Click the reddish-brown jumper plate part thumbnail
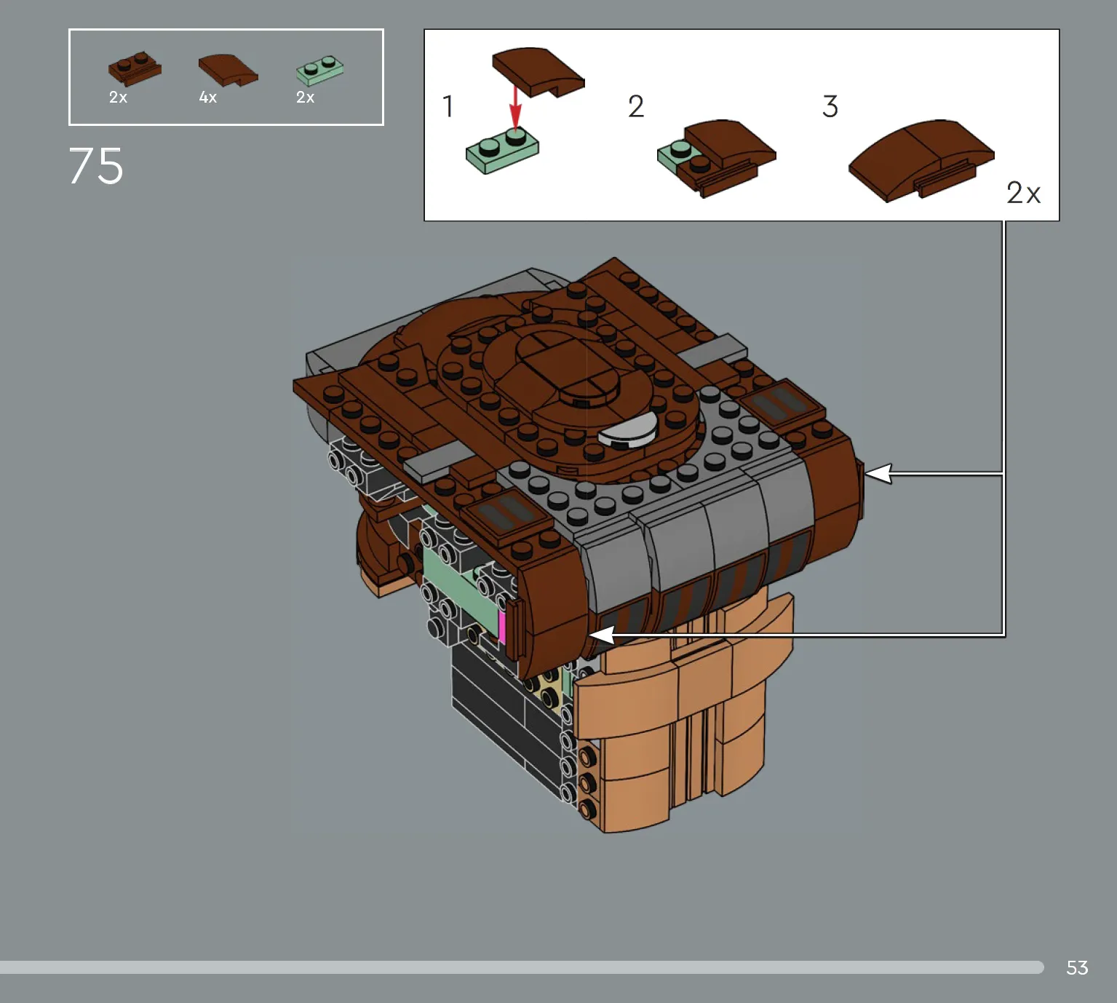Viewport: 1117px width, 1003px height. pyautogui.click(x=135, y=69)
